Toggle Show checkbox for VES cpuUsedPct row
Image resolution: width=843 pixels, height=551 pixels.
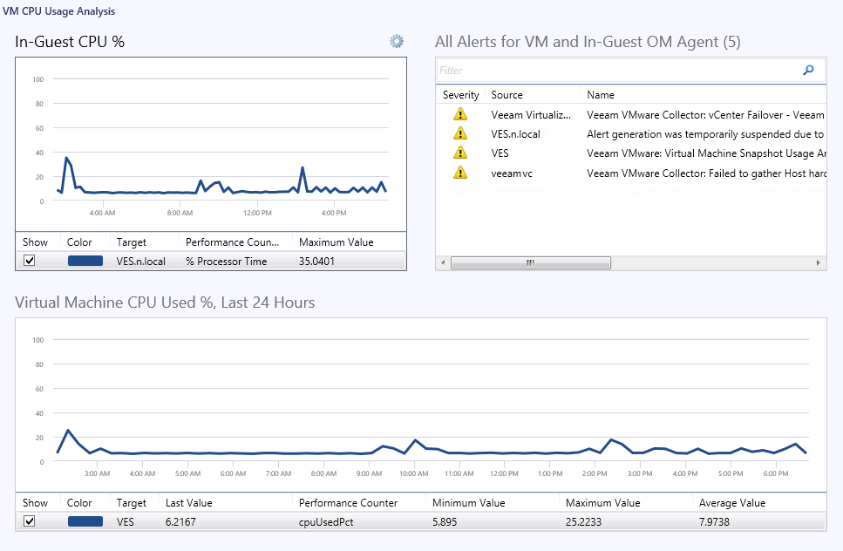click(30, 521)
